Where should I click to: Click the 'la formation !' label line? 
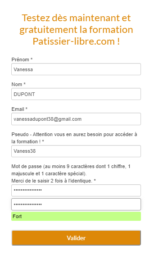coord(27,141)
